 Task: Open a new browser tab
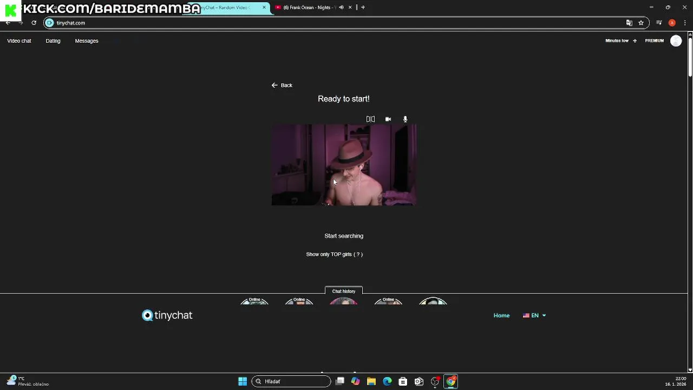[x=363, y=8]
